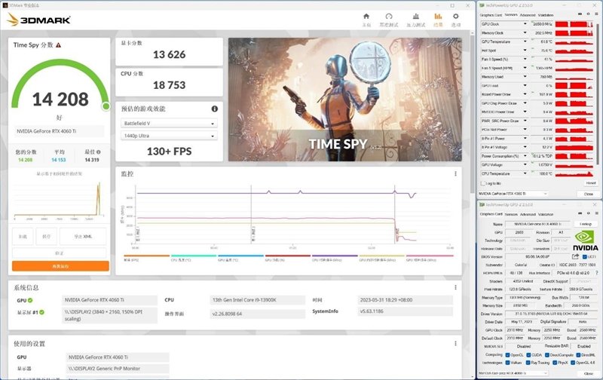Open the Board Power Draw sensor dropdown arrow
This screenshot has height=380, width=603.
pyautogui.click(x=525, y=94)
